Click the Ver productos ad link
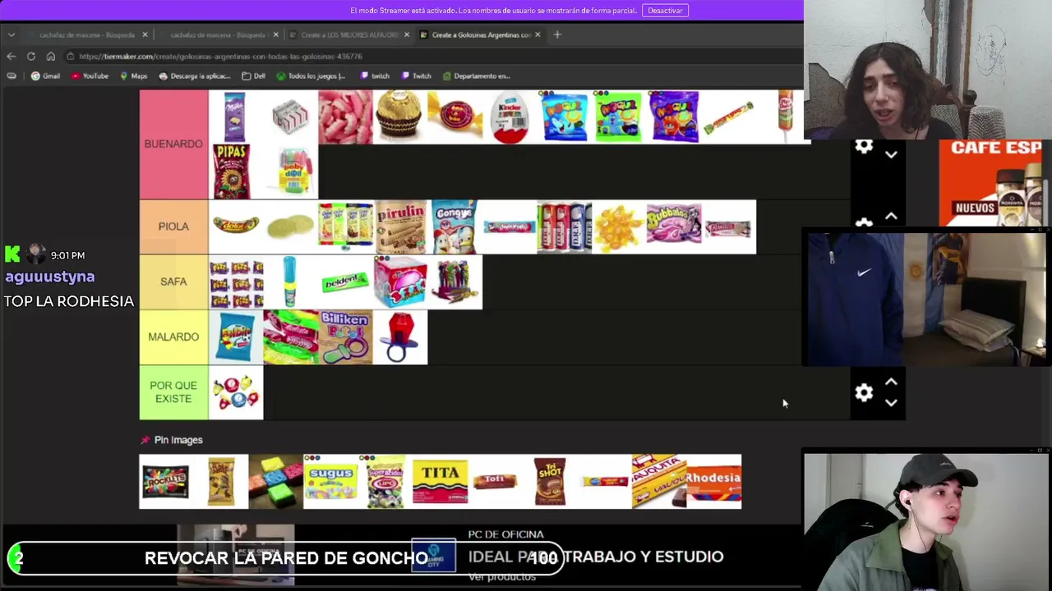 pyautogui.click(x=502, y=576)
